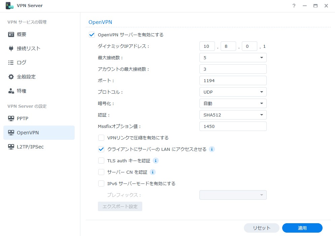Click the リセット reset button
Screen dimensions: 335x236
point(261,228)
